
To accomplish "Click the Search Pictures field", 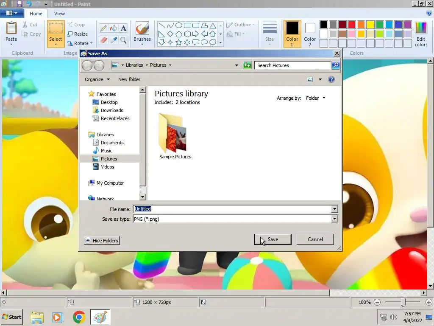I will click(x=292, y=65).
